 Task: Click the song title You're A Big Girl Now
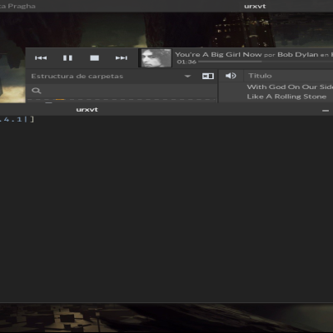[218, 54]
